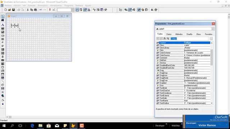Undo the last action
Viewport: 230px width, 129px height.
click(x=41, y=10)
